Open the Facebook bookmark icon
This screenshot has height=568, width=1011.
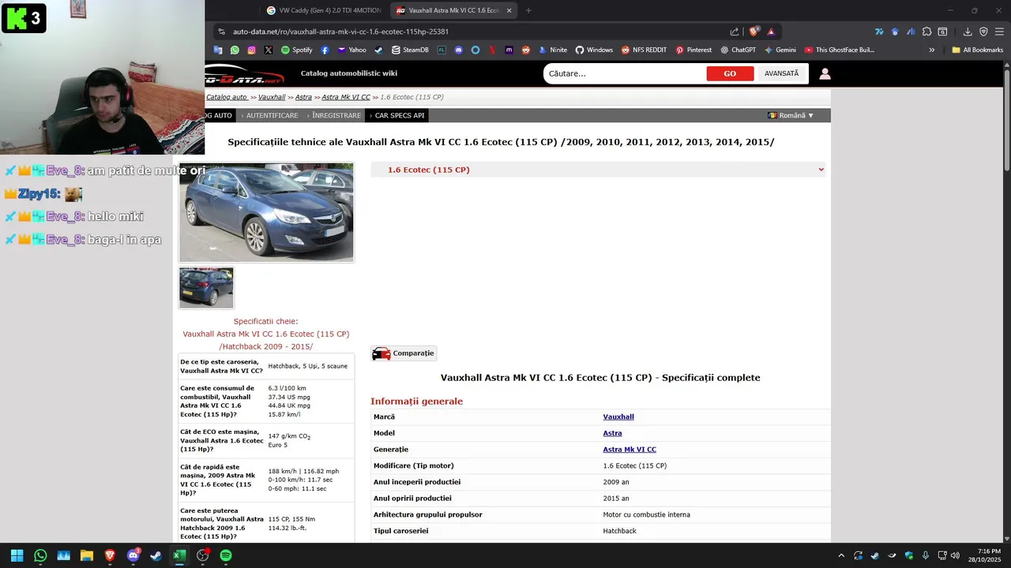pyautogui.click(x=325, y=50)
